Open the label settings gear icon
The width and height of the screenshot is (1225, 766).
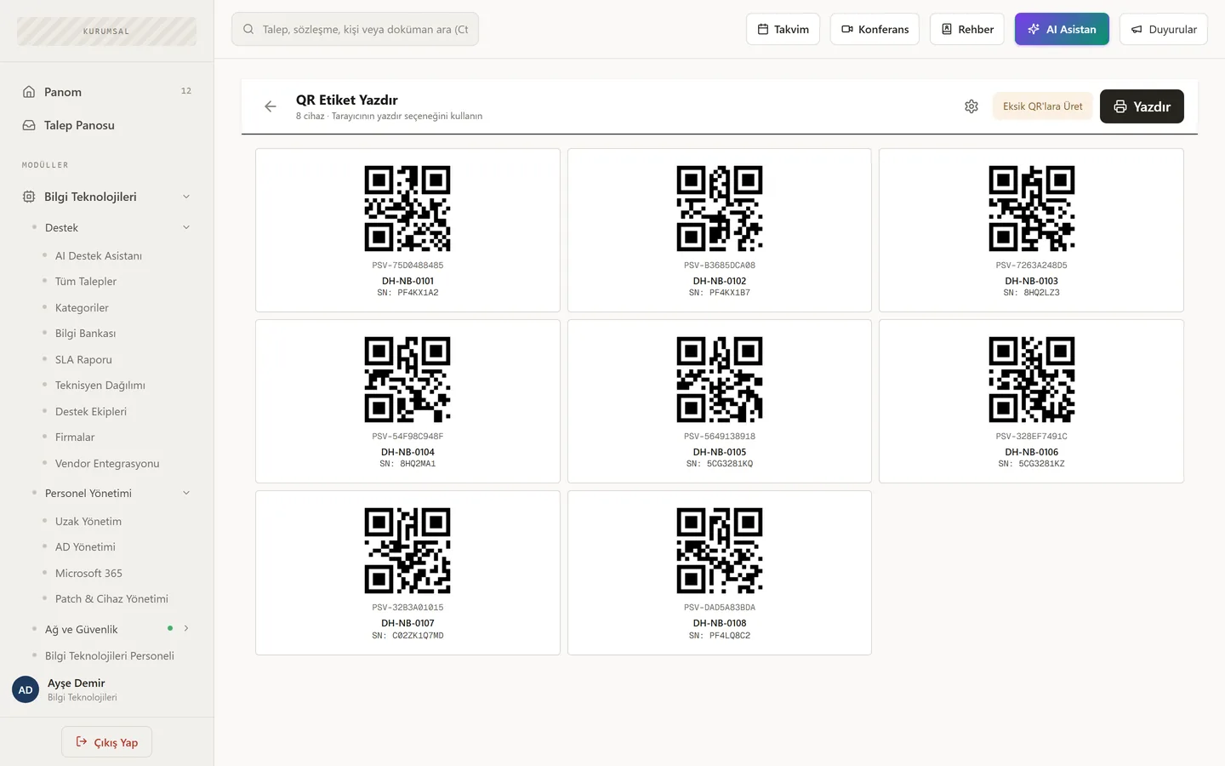[971, 106]
